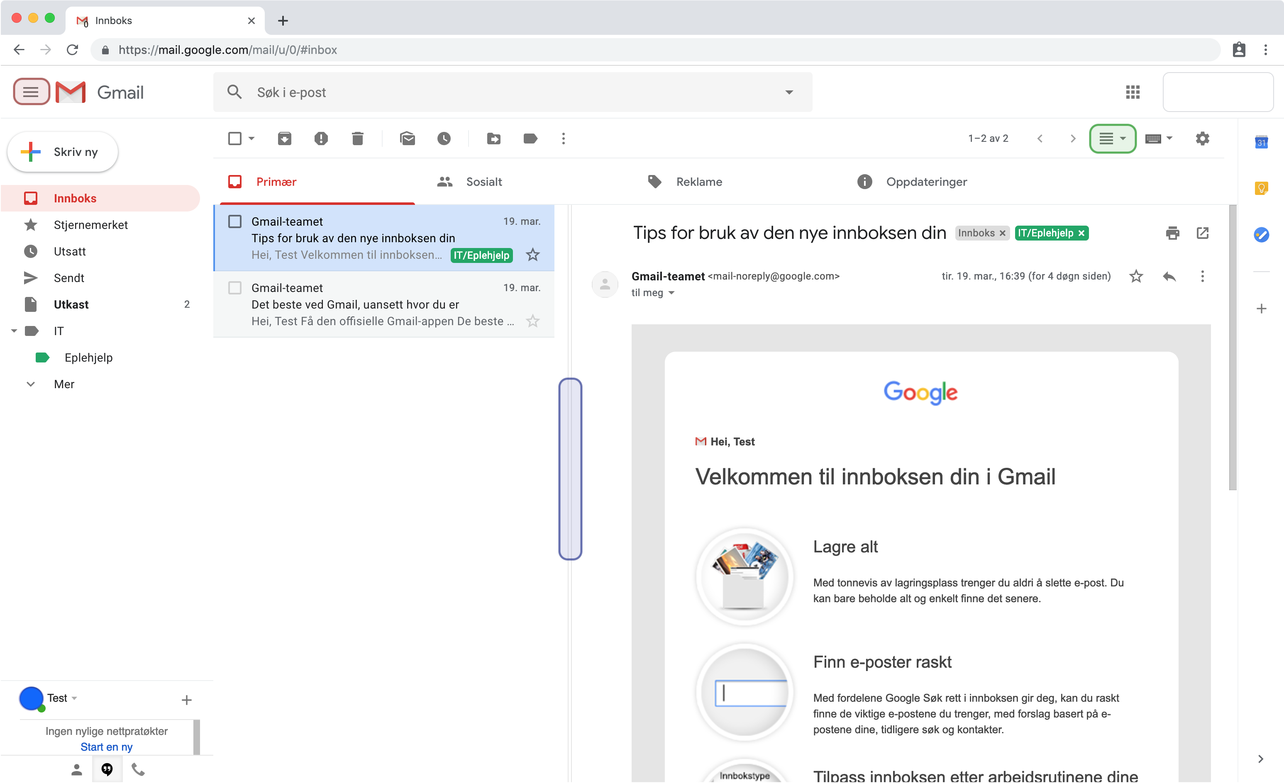The width and height of the screenshot is (1284, 783).
Task: Open the phone calls icon
Action: (x=138, y=769)
